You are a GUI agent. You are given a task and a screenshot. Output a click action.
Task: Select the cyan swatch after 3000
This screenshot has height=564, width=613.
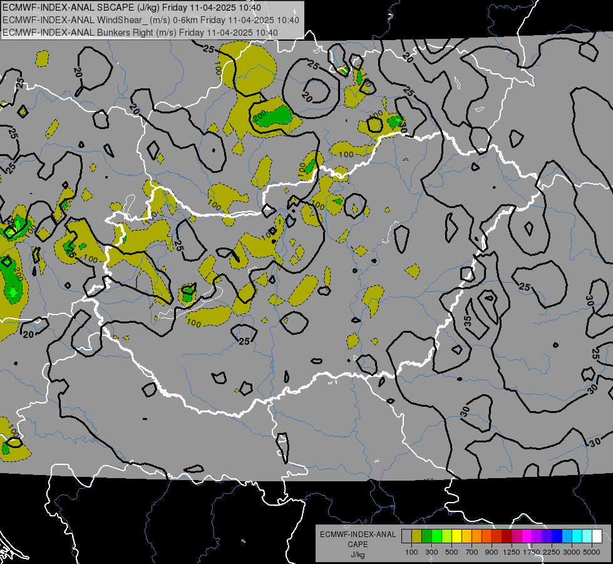[577, 536]
